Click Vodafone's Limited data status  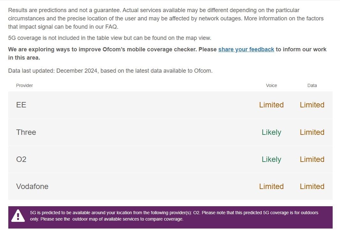[x=312, y=186]
